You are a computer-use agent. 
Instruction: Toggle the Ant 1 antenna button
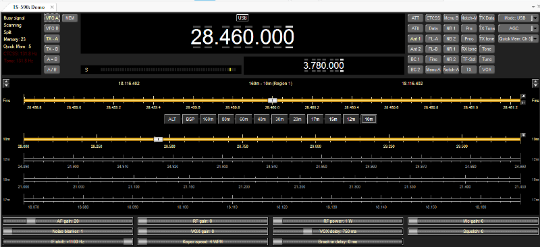click(415, 38)
